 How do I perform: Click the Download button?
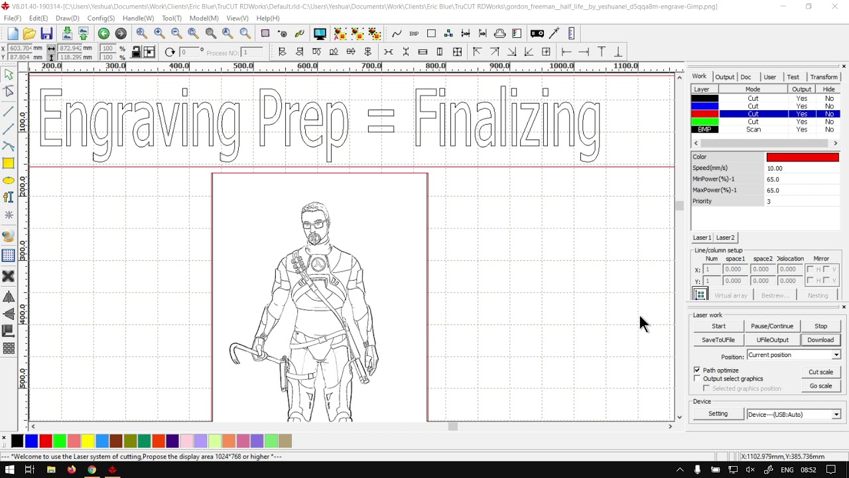tap(820, 340)
